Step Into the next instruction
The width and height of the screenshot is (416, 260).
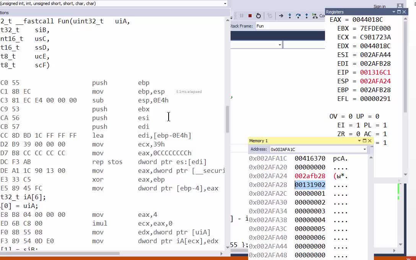[x=290, y=16]
